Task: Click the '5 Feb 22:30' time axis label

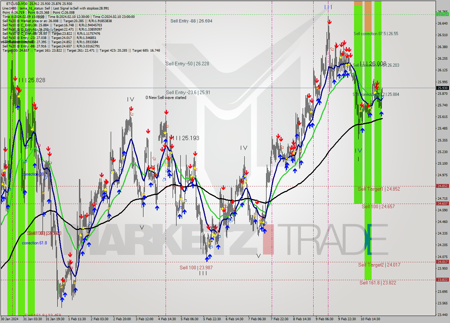Action: tap(212, 319)
